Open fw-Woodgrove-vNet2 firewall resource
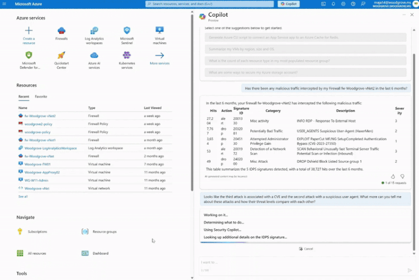This screenshot has width=419, height=280. (40, 116)
